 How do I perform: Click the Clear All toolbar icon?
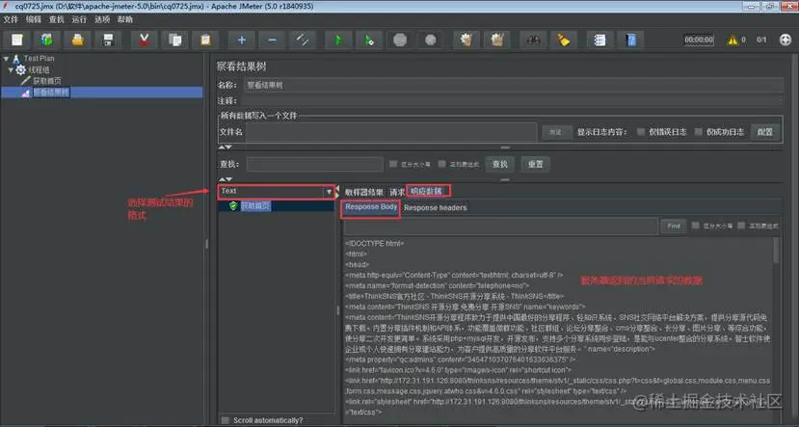click(x=497, y=40)
